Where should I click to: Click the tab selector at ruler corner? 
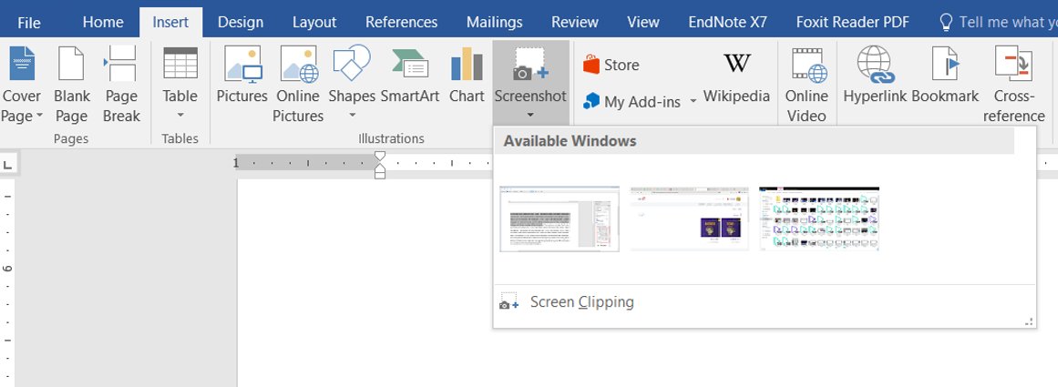click(x=7, y=164)
